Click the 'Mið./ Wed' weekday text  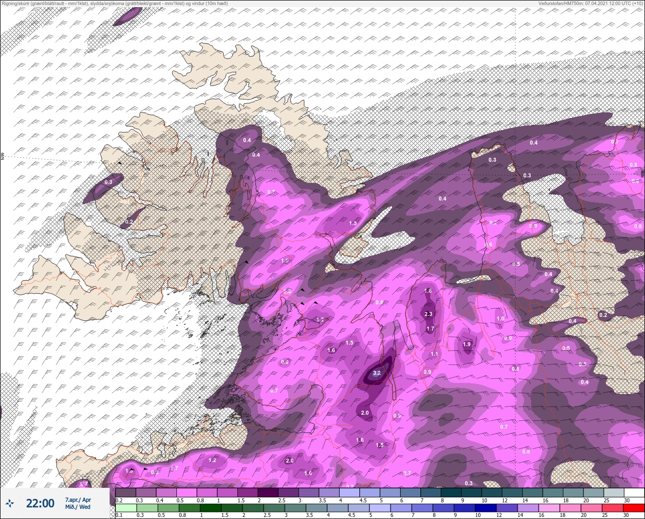pyautogui.click(x=78, y=507)
